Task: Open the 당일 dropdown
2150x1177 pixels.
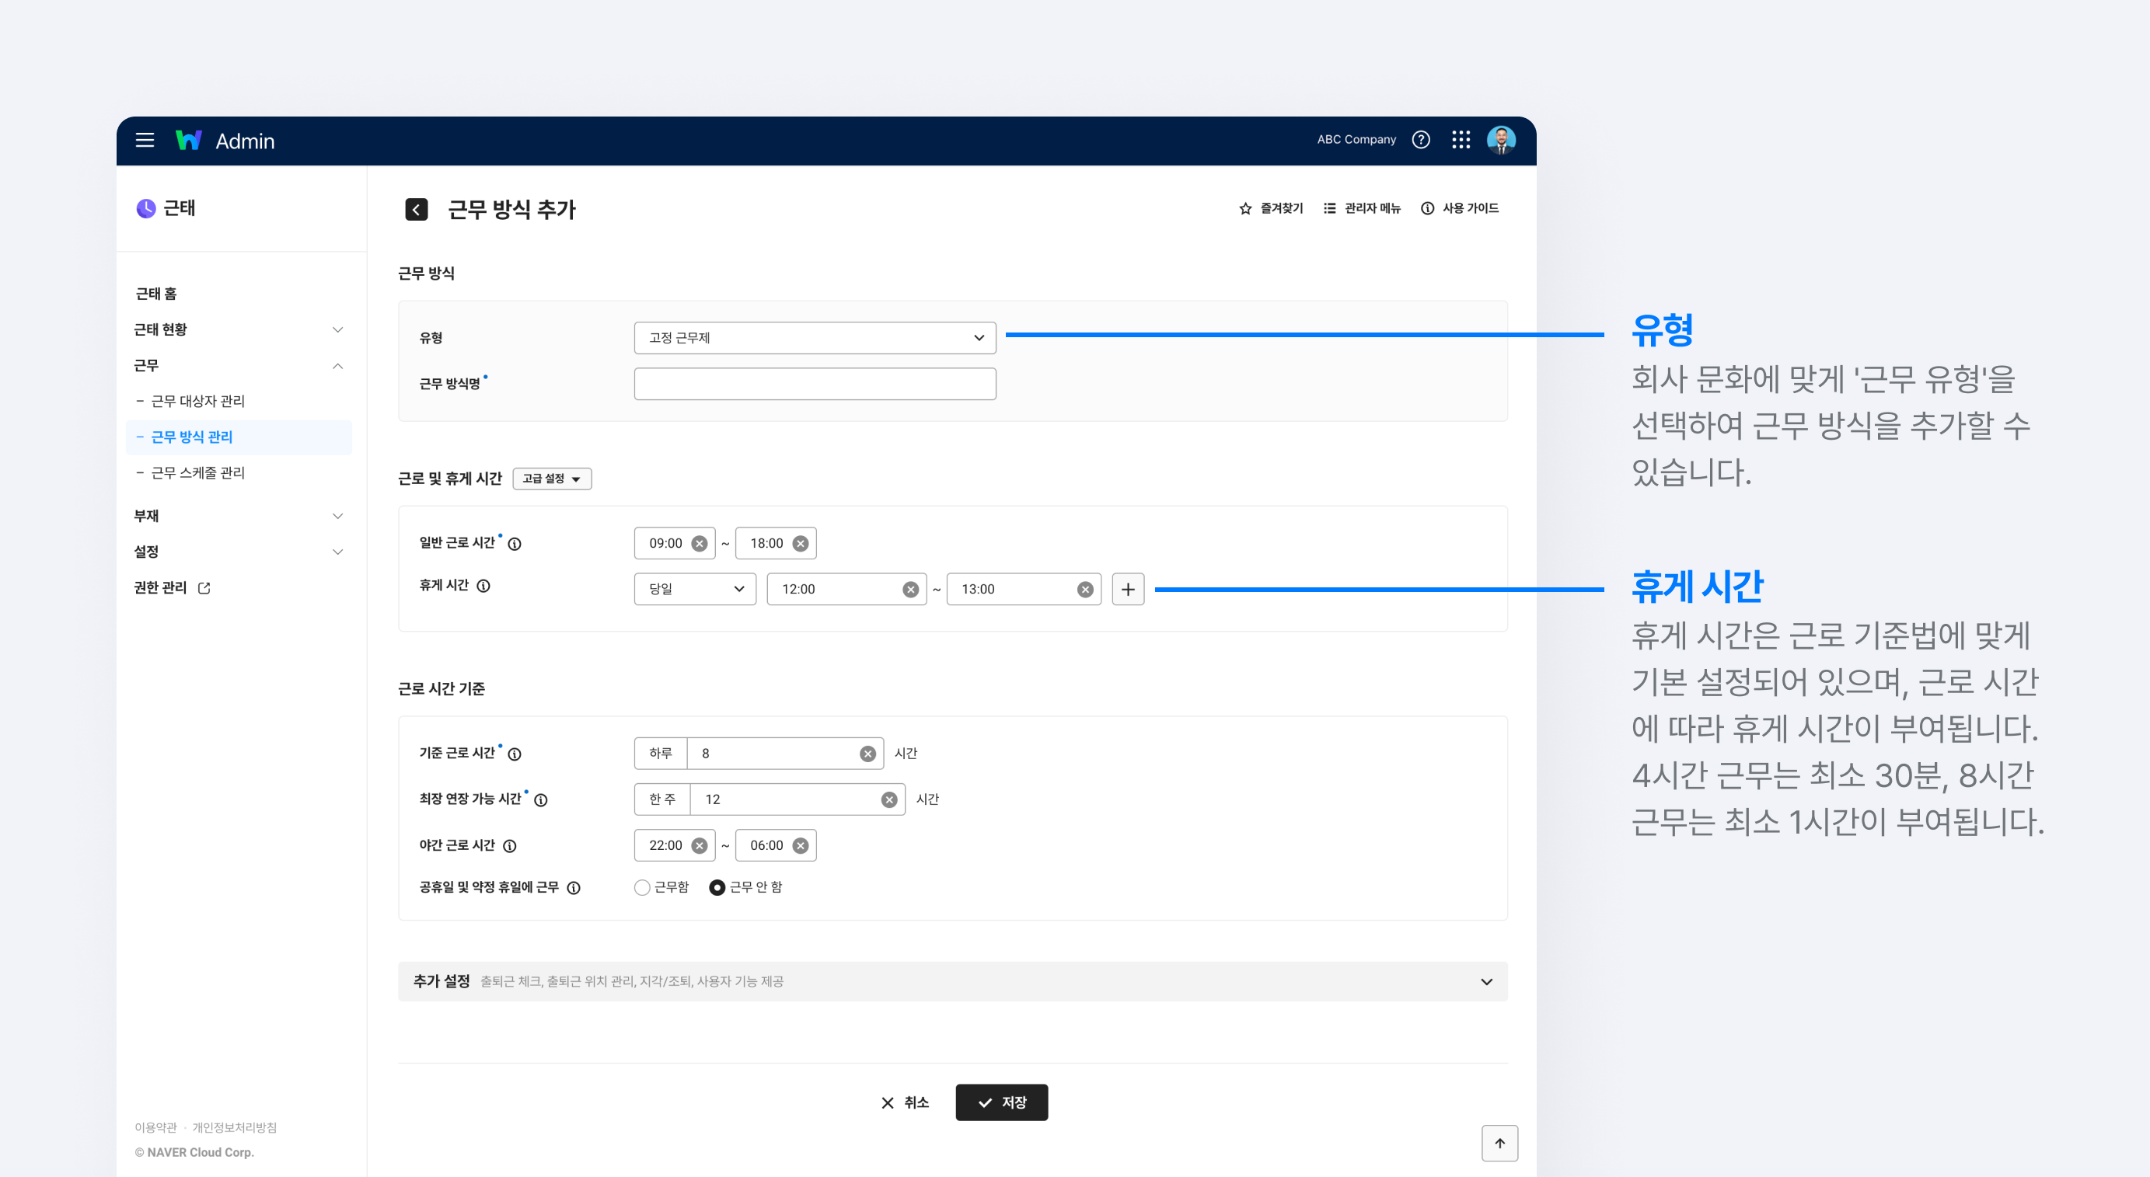Action: [694, 588]
